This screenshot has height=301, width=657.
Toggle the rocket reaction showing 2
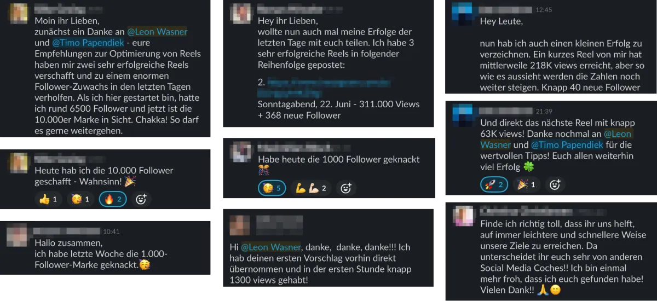click(x=494, y=184)
